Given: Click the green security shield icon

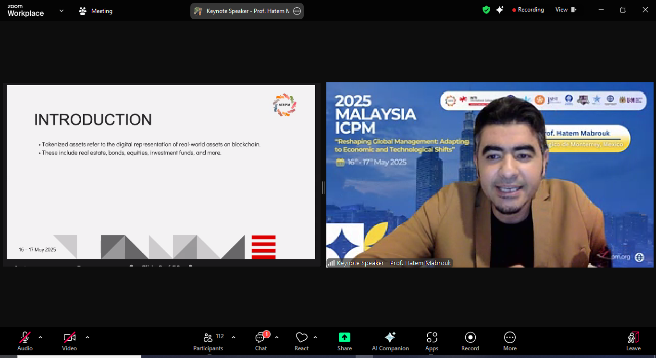Looking at the screenshot, I should 486,10.
